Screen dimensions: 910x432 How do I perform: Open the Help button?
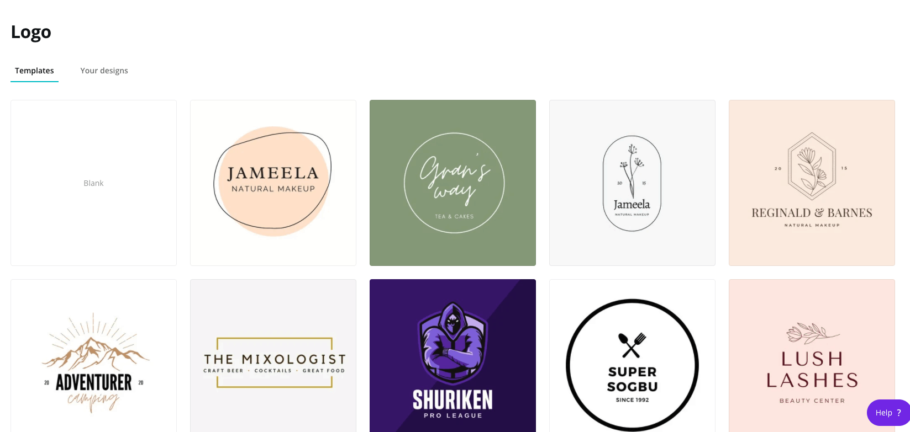[x=888, y=413]
